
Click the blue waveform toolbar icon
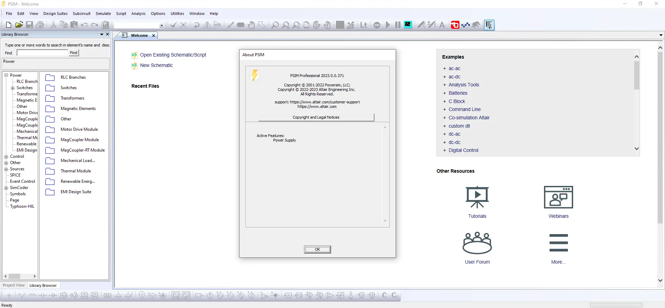click(466, 25)
